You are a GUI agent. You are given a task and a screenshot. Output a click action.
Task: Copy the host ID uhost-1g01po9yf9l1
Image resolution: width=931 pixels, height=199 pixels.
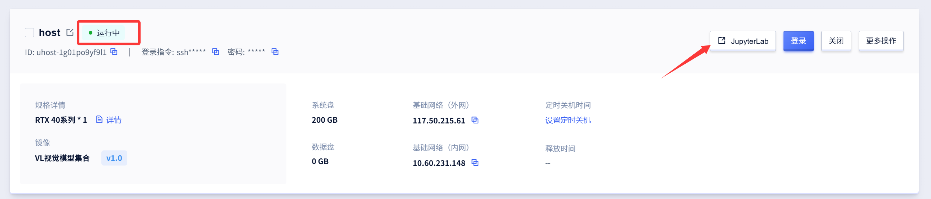[114, 52]
